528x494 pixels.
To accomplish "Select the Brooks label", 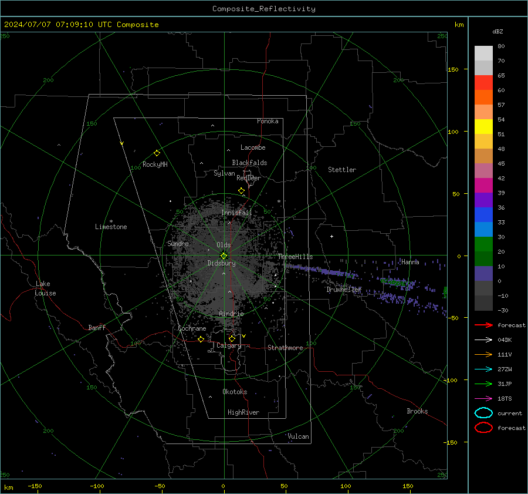I will [417, 411].
